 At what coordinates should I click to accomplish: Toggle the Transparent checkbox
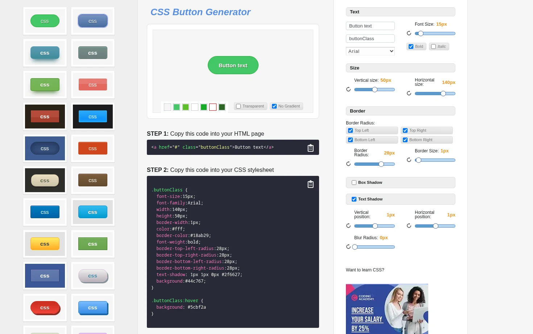(238, 106)
